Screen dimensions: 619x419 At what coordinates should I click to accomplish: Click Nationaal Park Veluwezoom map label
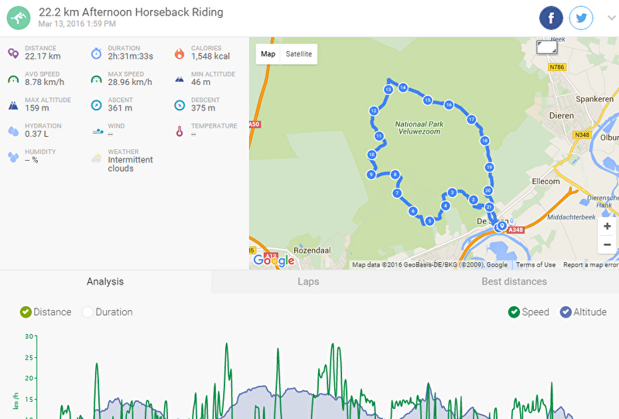[x=419, y=128]
